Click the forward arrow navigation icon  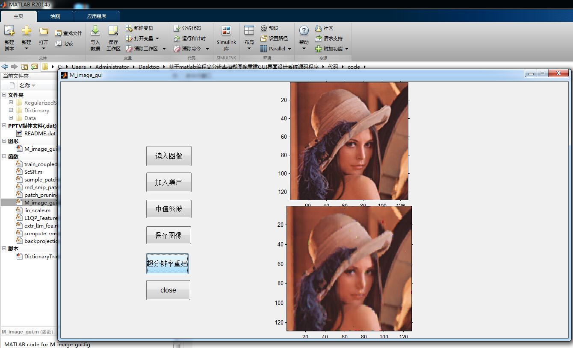[x=14, y=67]
